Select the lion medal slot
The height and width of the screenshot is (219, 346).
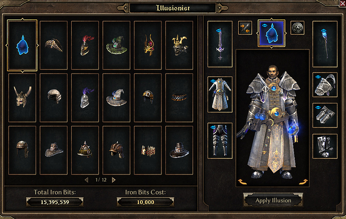point(297,27)
